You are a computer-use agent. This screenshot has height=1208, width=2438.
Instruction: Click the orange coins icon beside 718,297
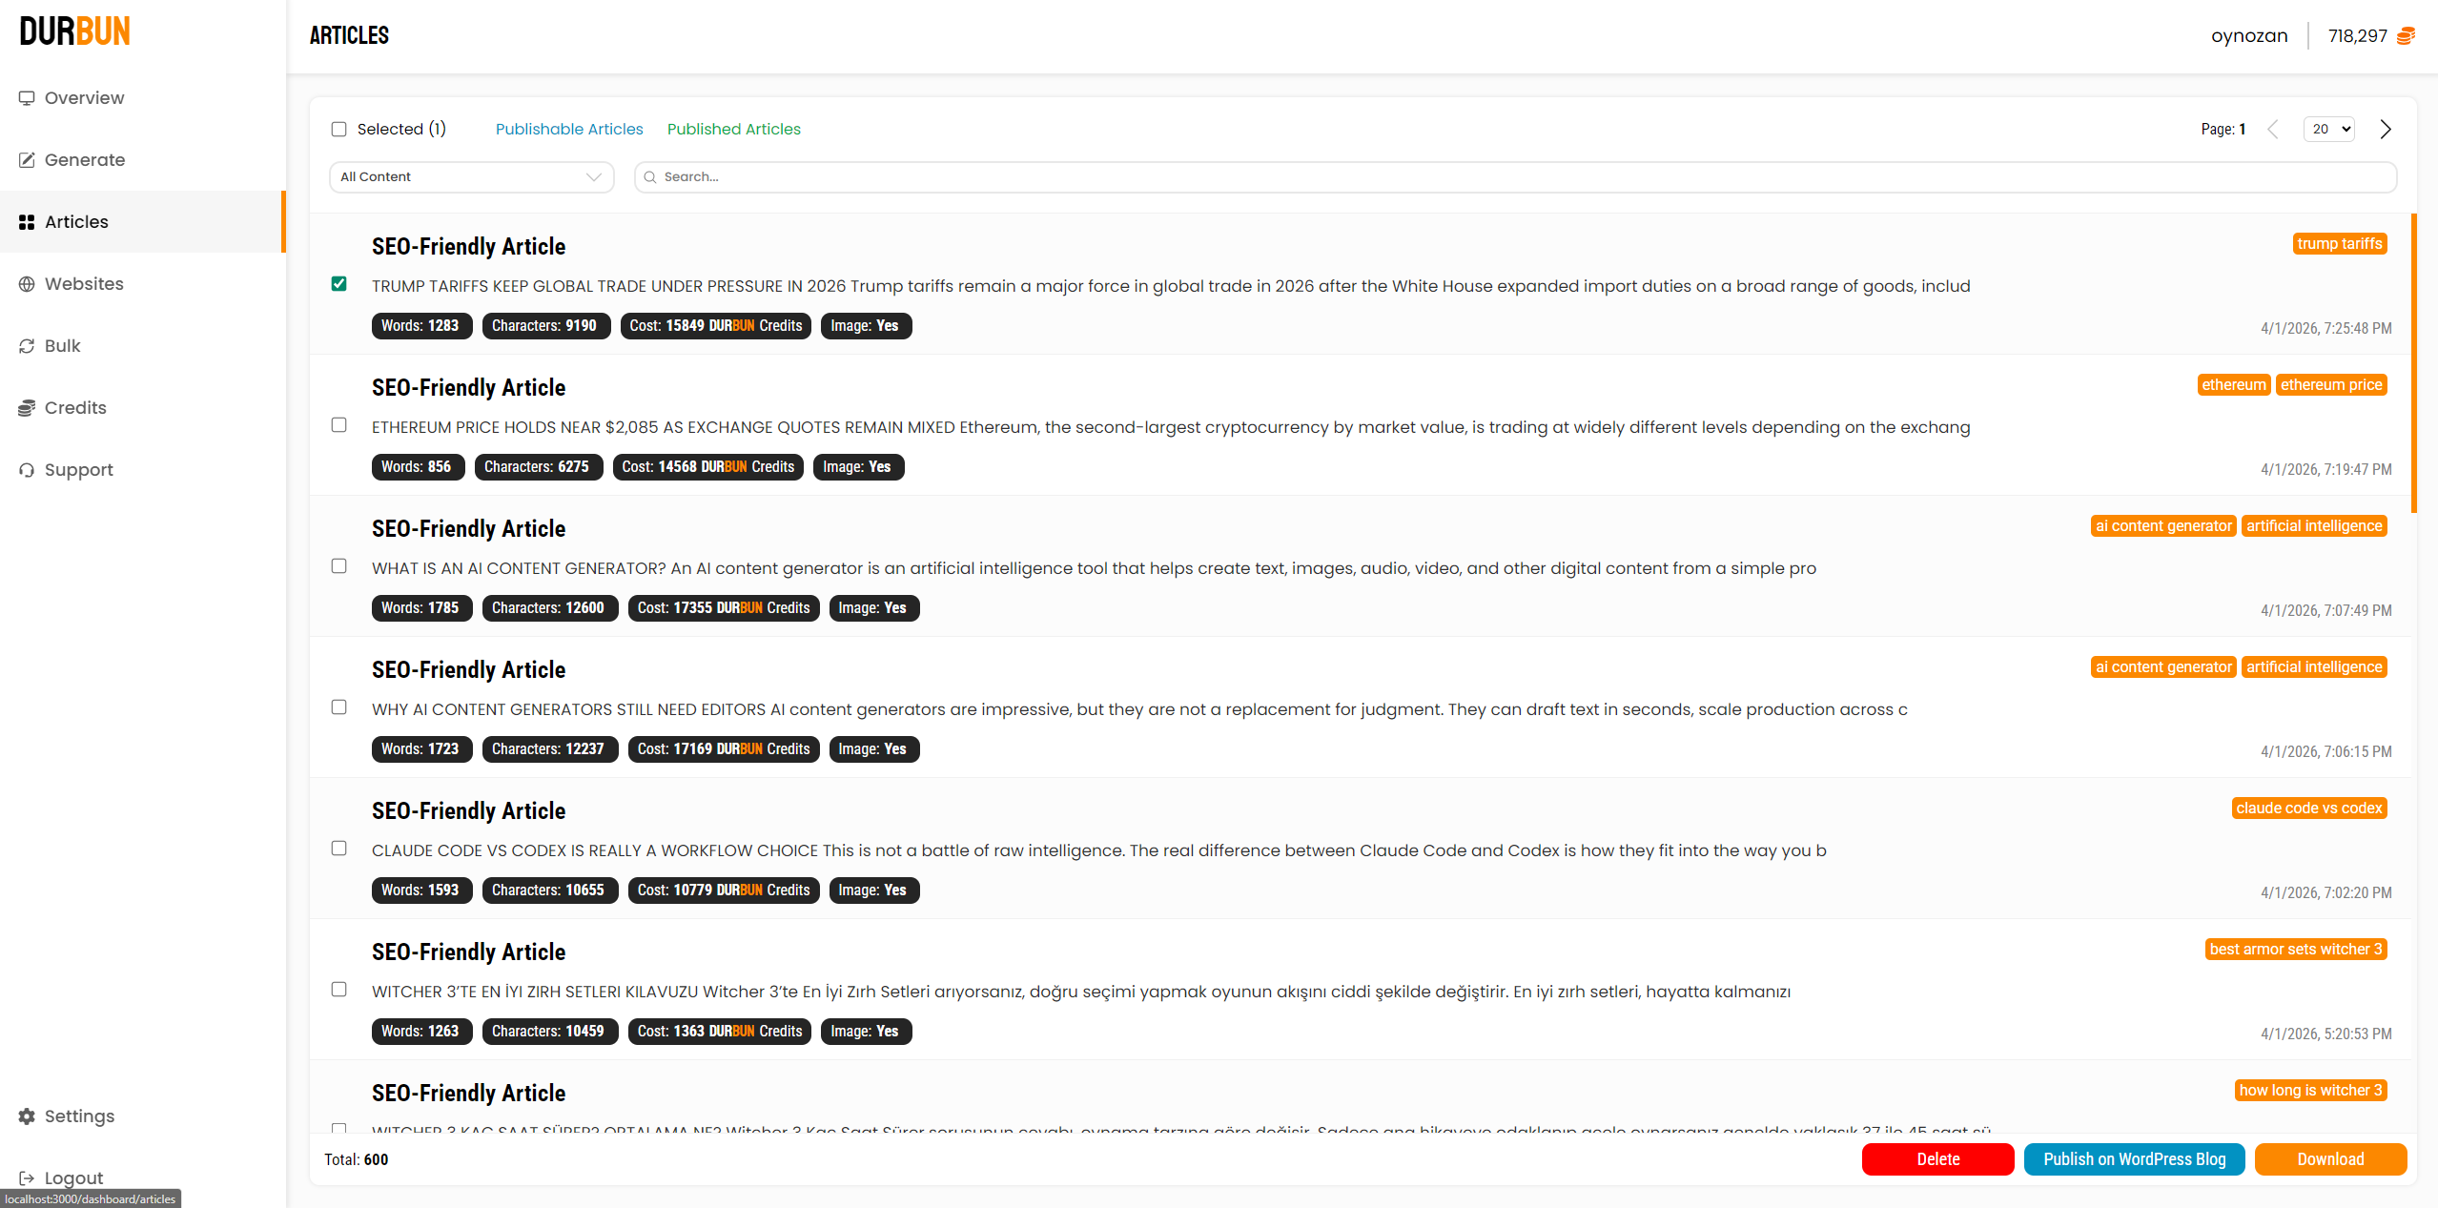tap(2406, 36)
